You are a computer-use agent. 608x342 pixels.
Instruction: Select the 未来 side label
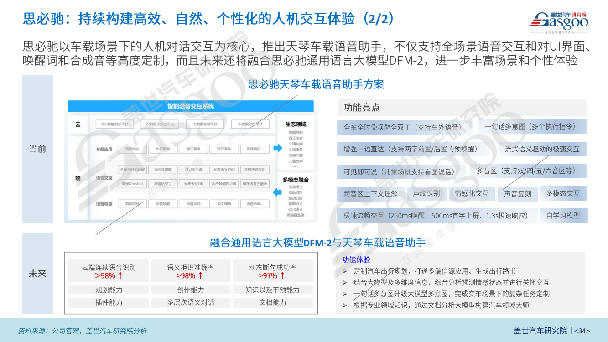point(38,274)
